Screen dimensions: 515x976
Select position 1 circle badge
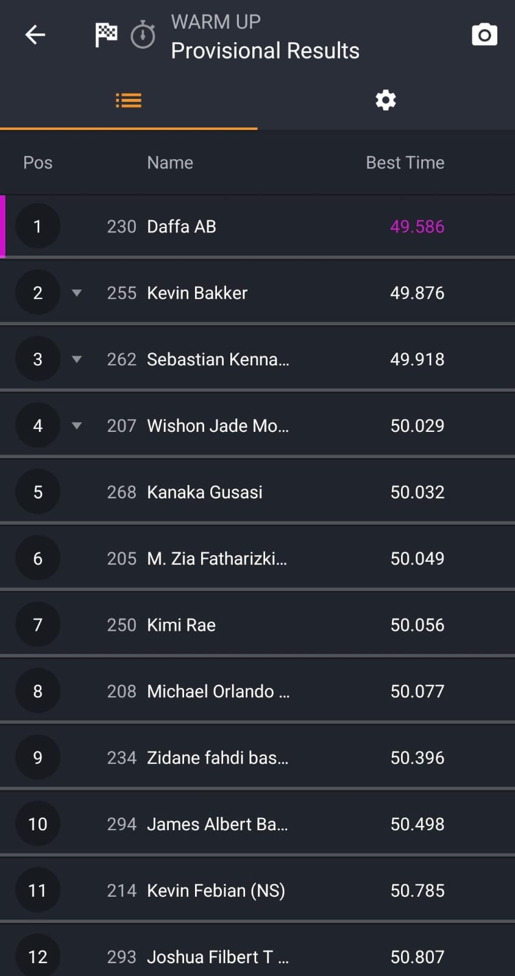pos(38,226)
